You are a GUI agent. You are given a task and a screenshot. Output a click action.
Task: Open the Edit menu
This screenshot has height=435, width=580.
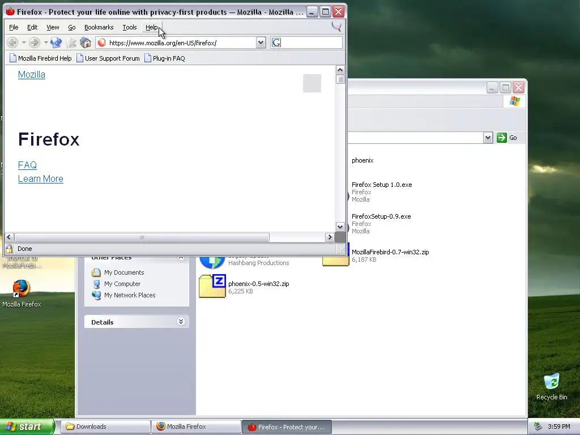click(32, 27)
